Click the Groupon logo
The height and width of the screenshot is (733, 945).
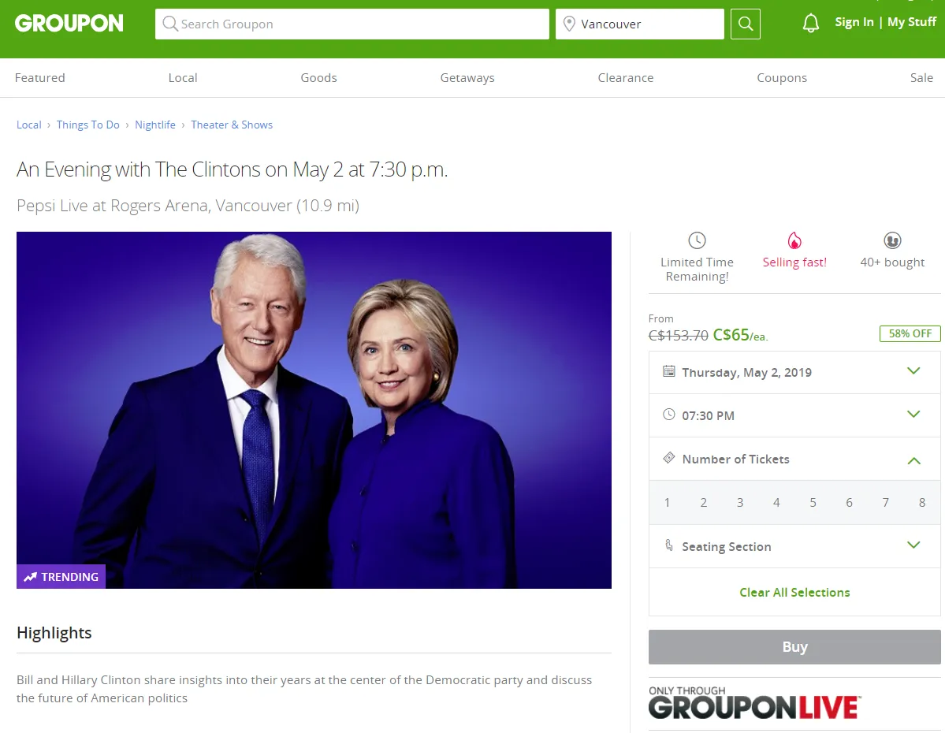(69, 24)
